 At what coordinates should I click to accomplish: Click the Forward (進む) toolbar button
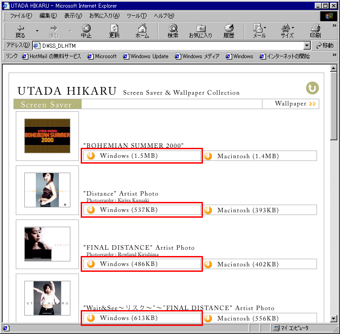54,31
